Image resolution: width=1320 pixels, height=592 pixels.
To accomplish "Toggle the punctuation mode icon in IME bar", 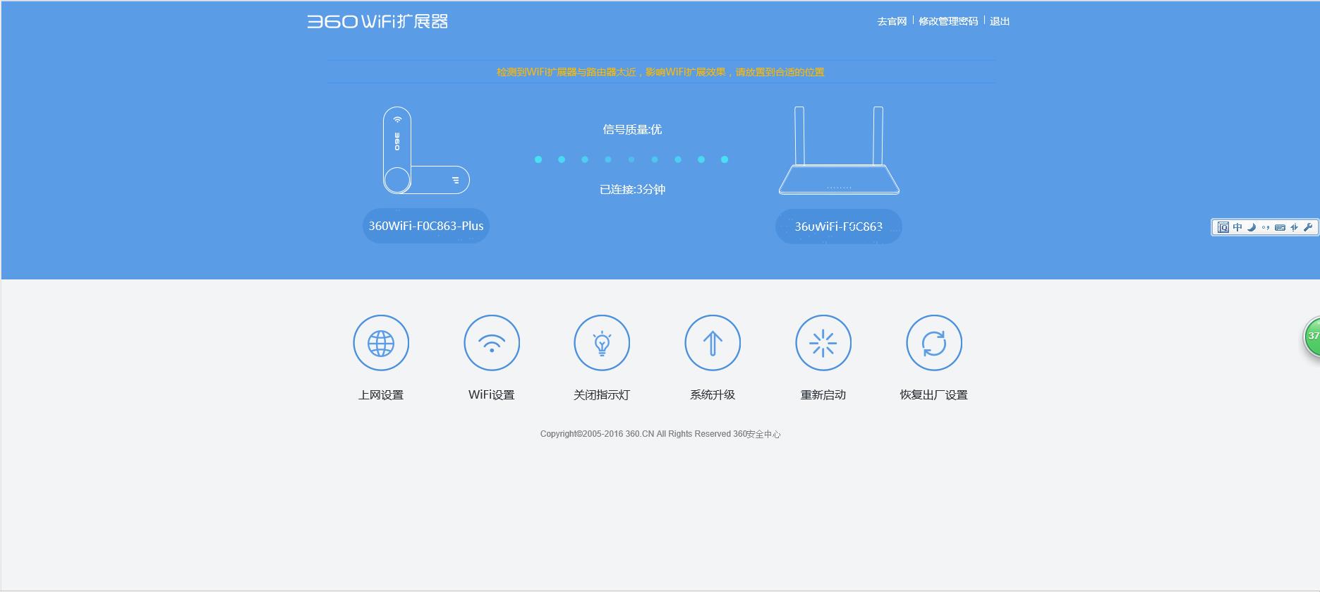I will click(1266, 227).
